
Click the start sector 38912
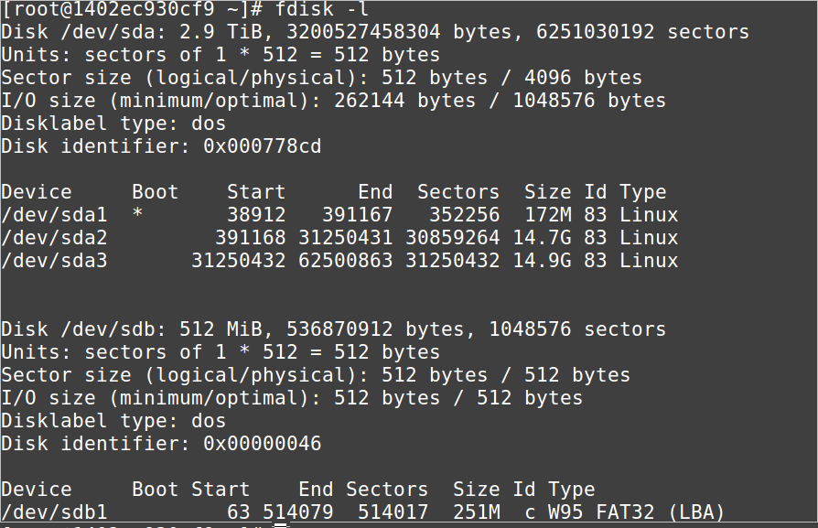[x=256, y=215]
